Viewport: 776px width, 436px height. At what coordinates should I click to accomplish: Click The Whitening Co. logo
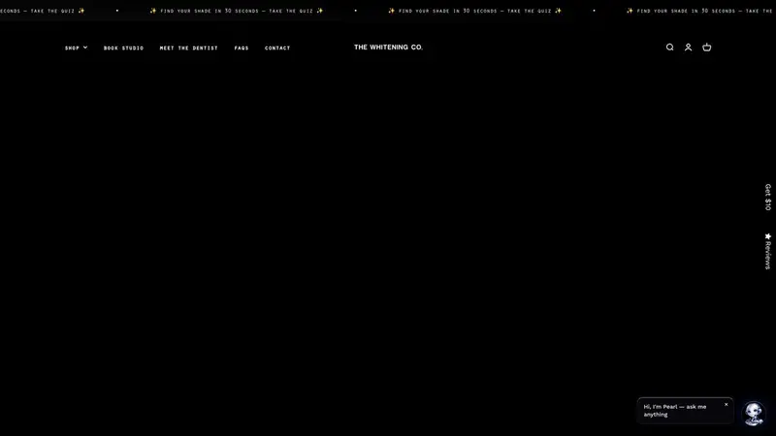pos(389,47)
